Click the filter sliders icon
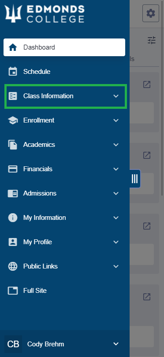The image size is (164, 357). point(152,40)
